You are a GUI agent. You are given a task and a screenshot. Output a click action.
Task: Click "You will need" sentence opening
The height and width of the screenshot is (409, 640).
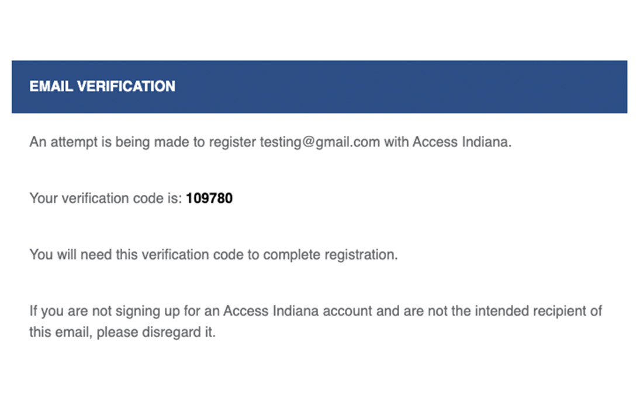tap(63, 255)
